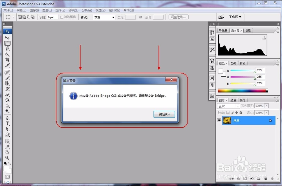Select the Eyedropper tool
This screenshot has height=186, width=282.
tap(7, 147)
